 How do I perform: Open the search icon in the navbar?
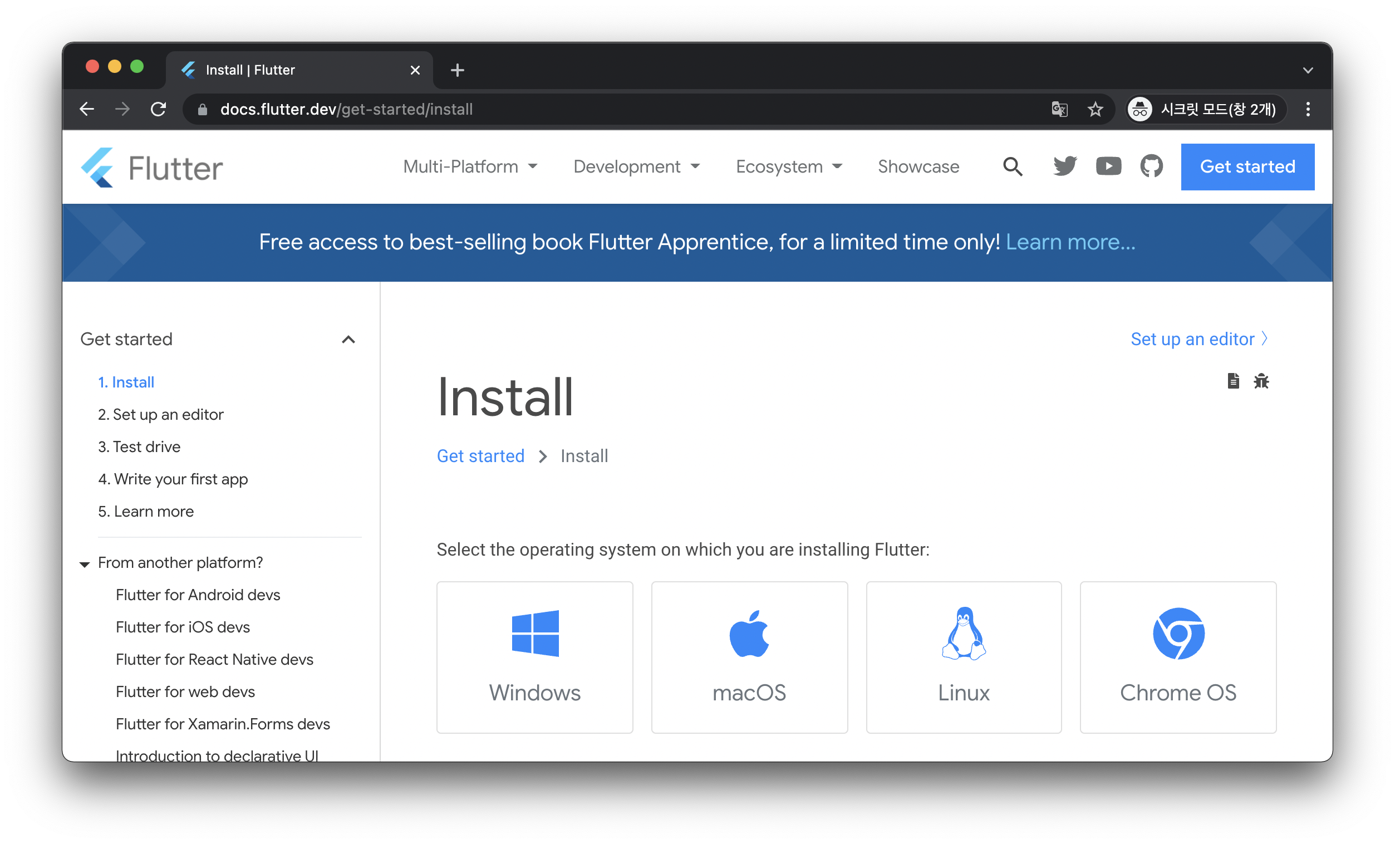tap(1013, 166)
